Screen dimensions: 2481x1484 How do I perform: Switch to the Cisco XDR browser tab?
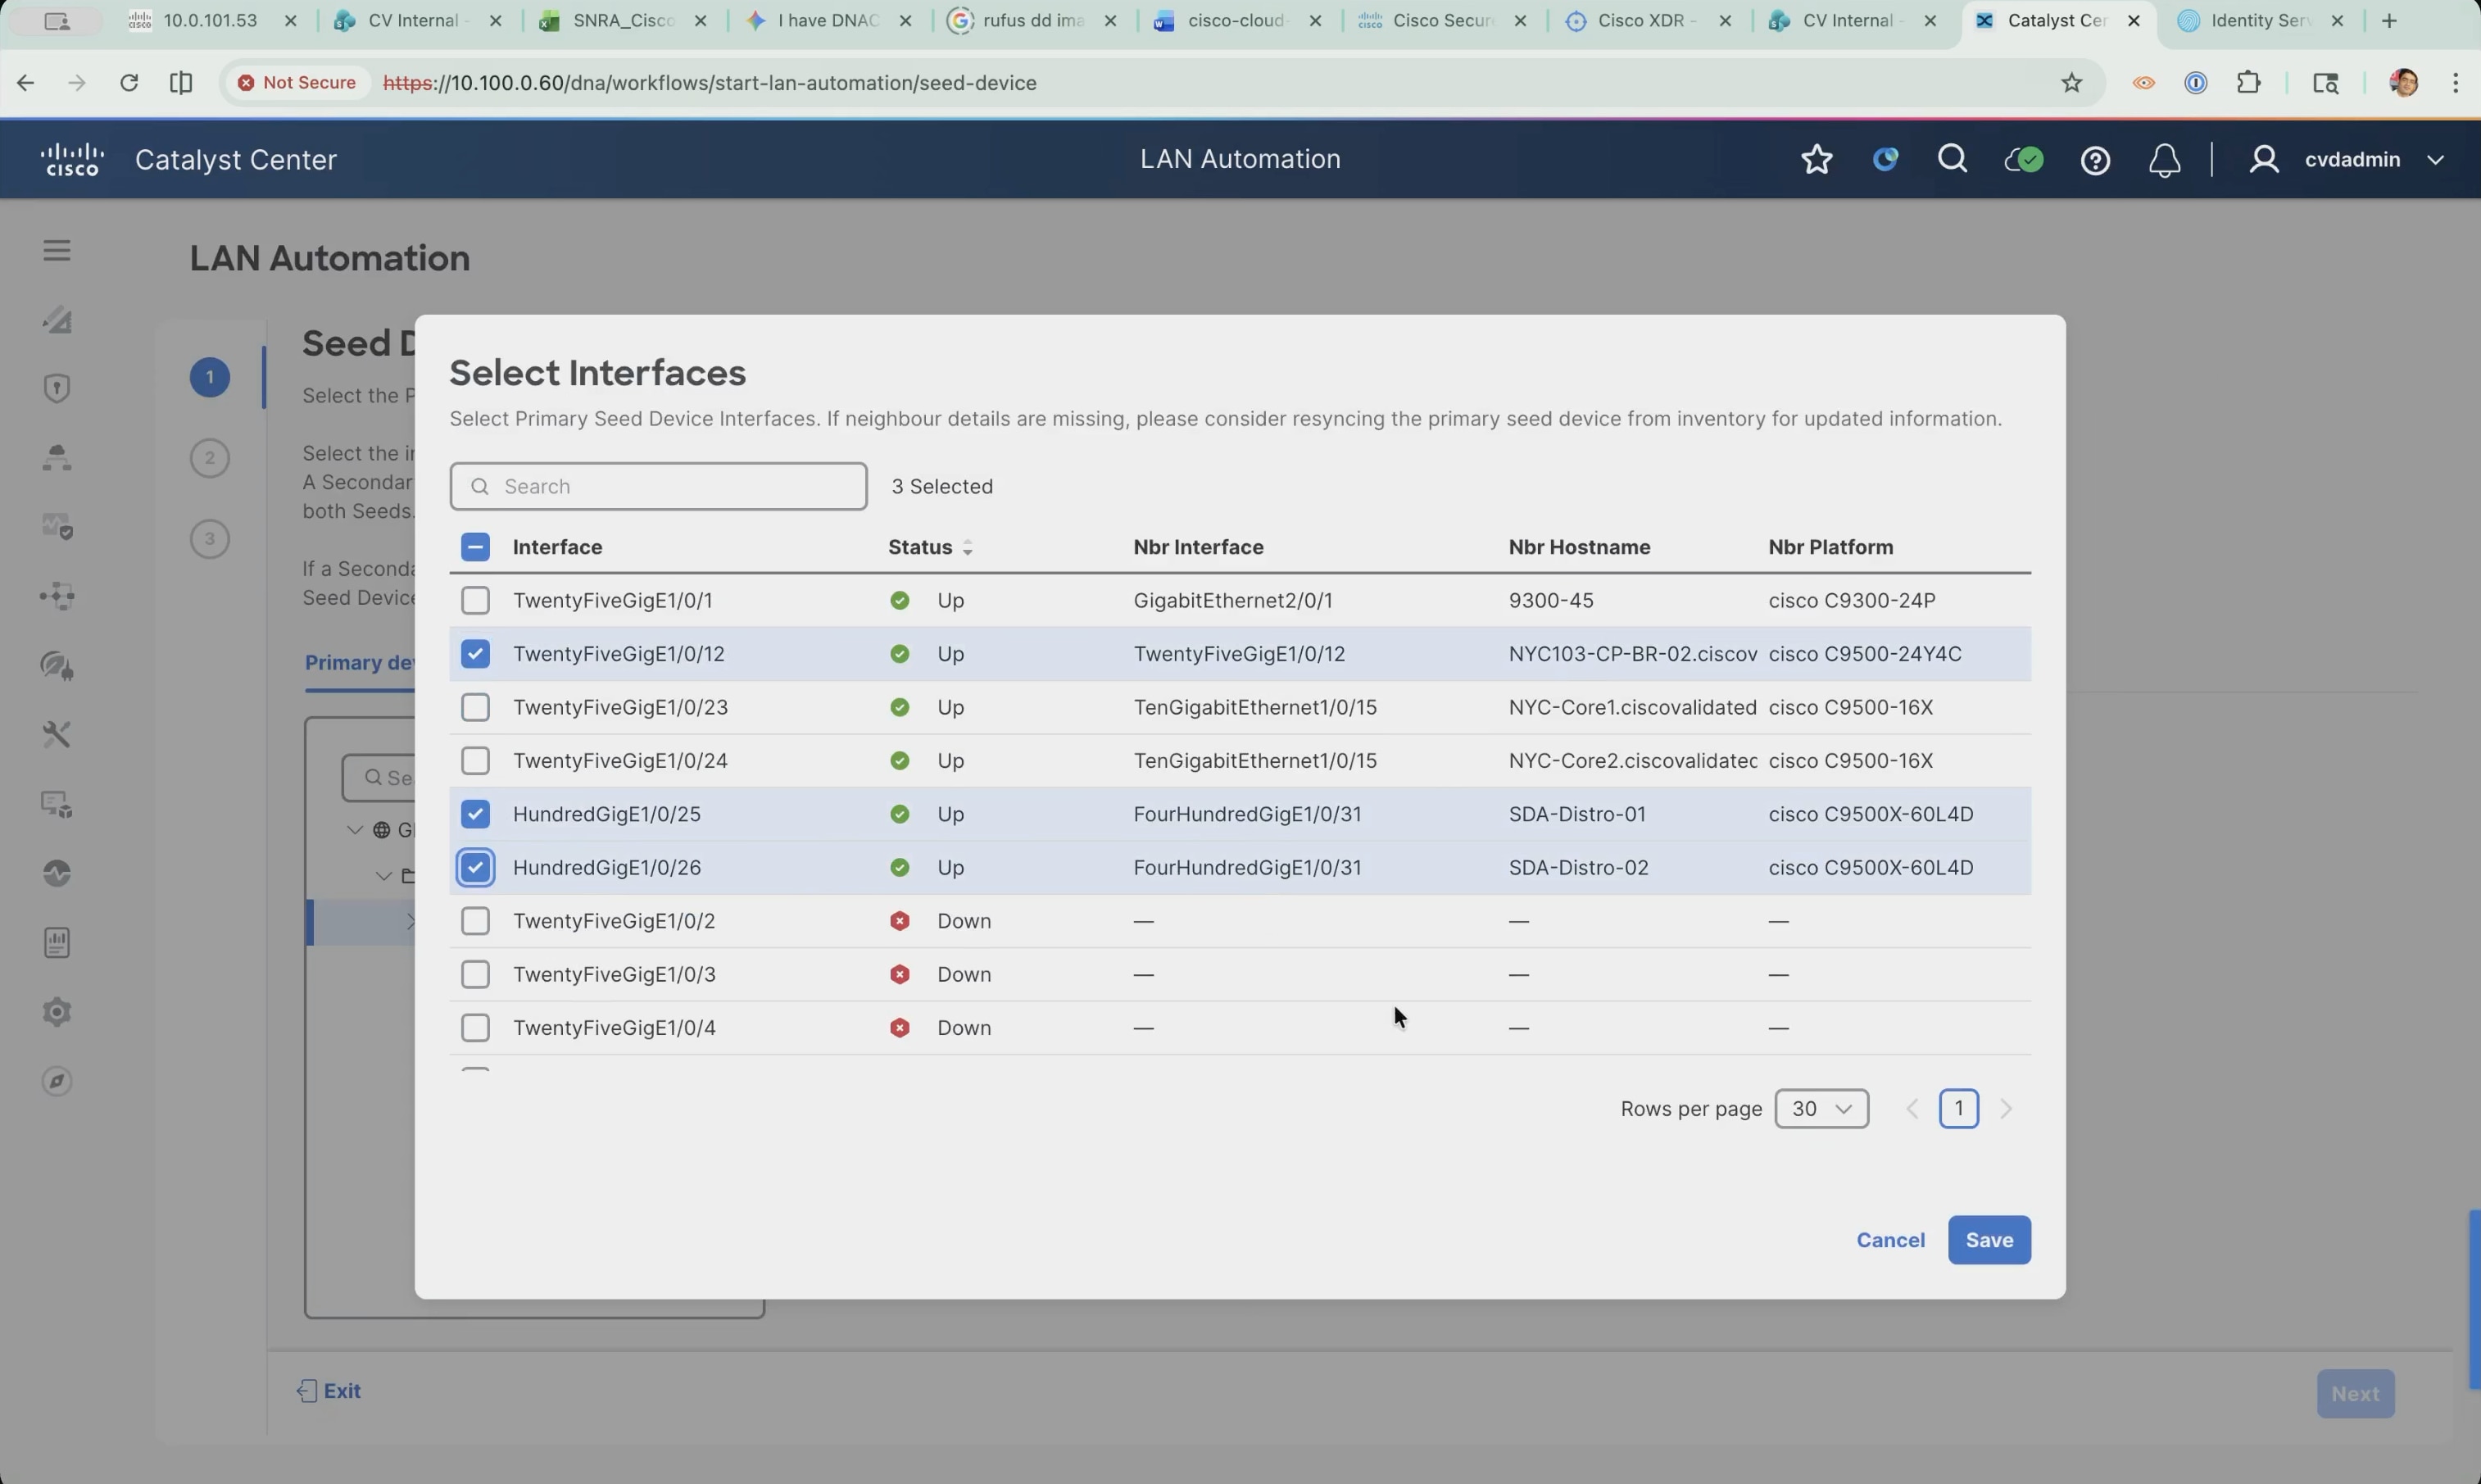(1649, 21)
